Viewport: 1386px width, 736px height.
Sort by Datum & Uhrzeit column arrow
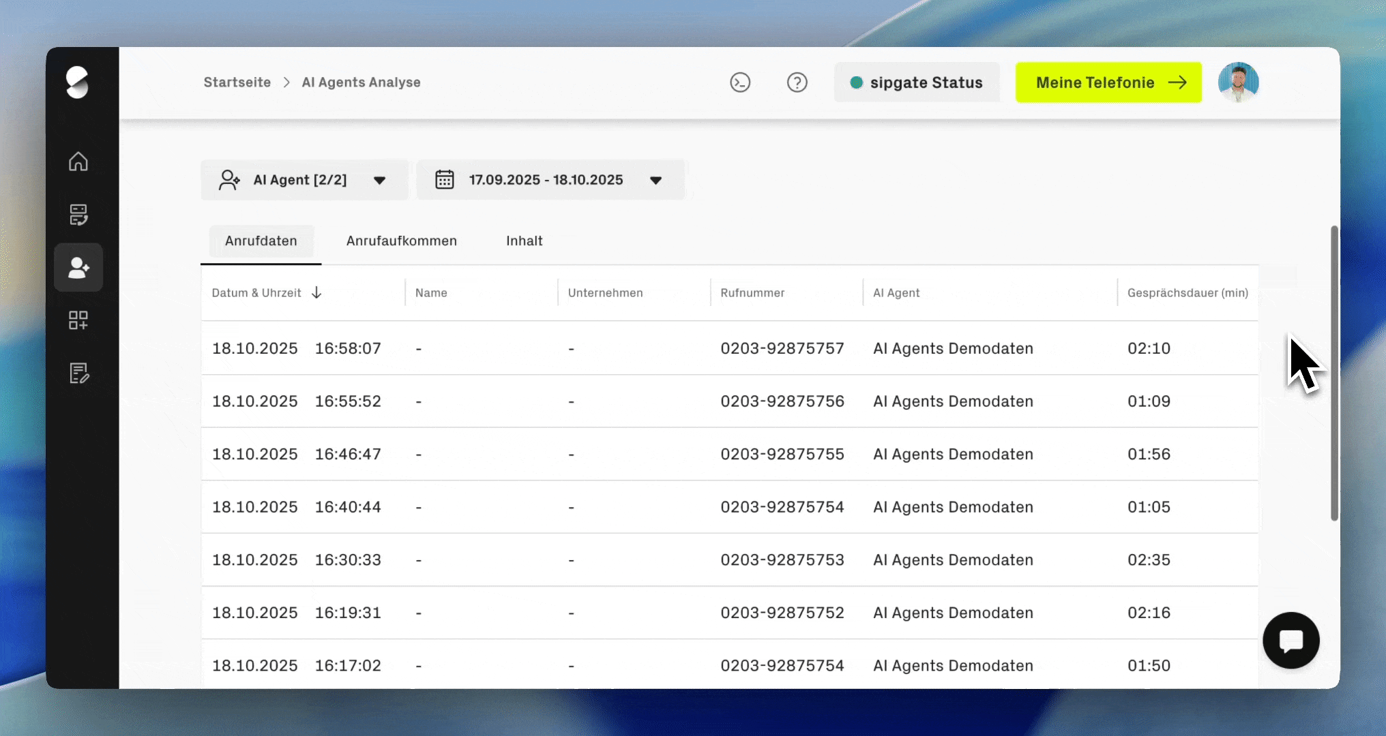click(x=316, y=293)
